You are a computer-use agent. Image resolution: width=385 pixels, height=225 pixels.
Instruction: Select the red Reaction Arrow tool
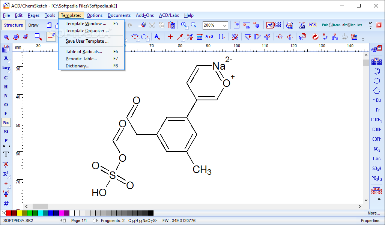(x=180, y=37)
